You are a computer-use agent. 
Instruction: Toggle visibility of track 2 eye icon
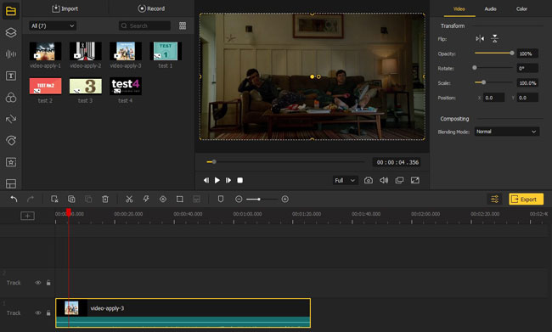point(37,283)
